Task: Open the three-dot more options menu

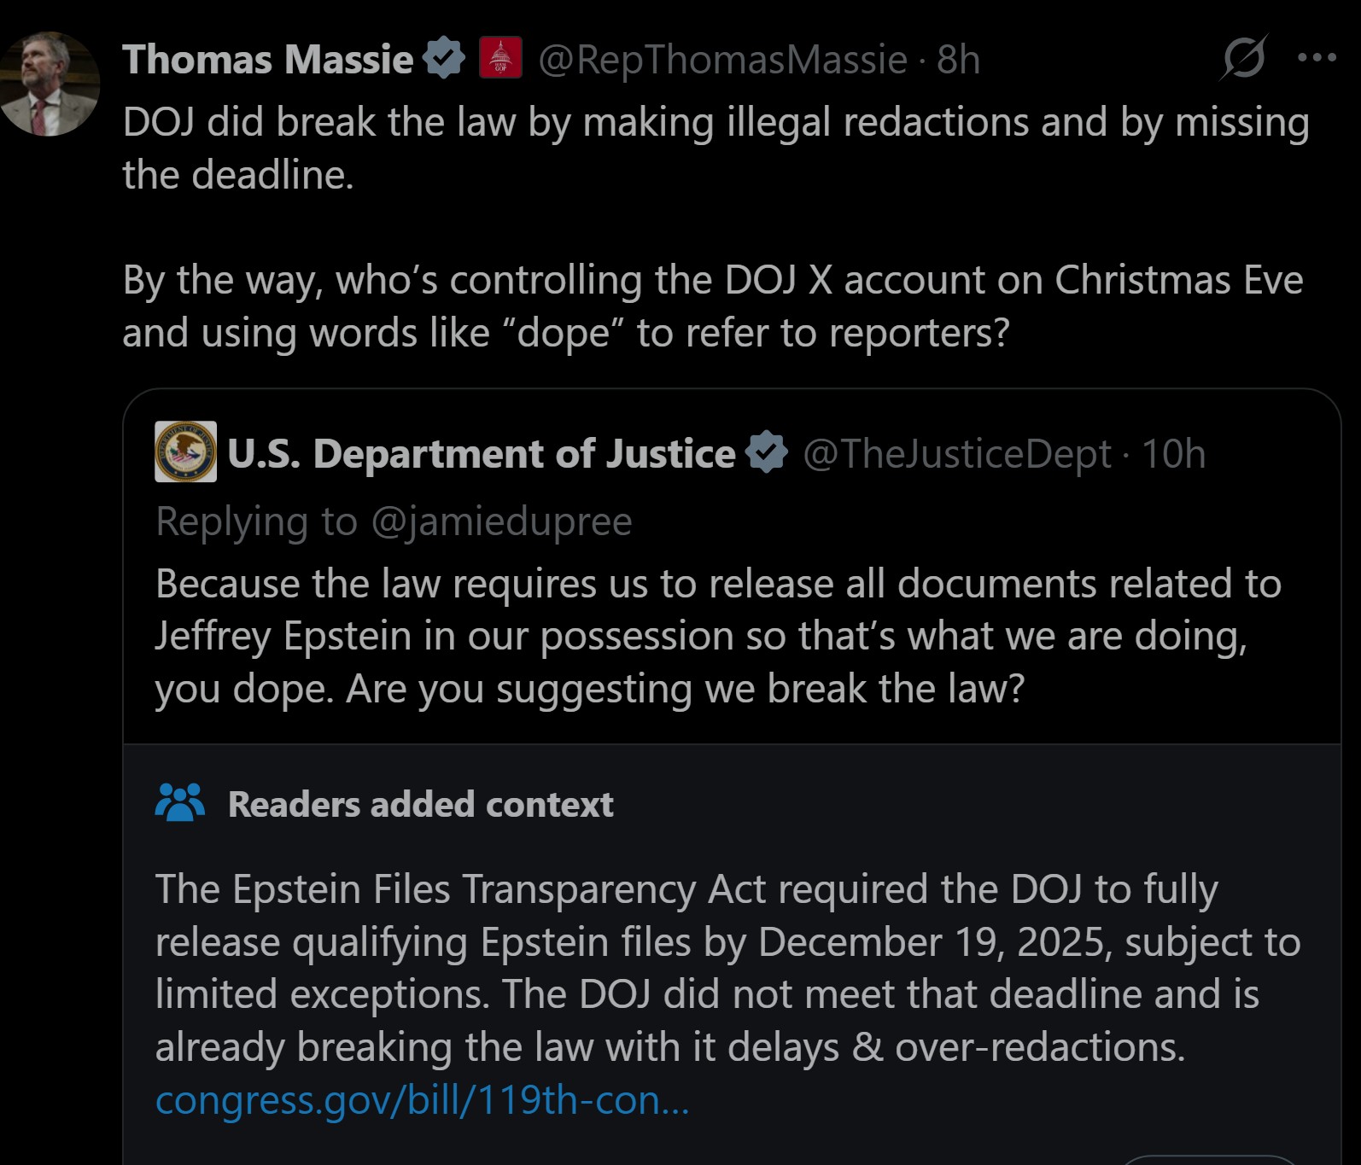Action: (x=1316, y=58)
